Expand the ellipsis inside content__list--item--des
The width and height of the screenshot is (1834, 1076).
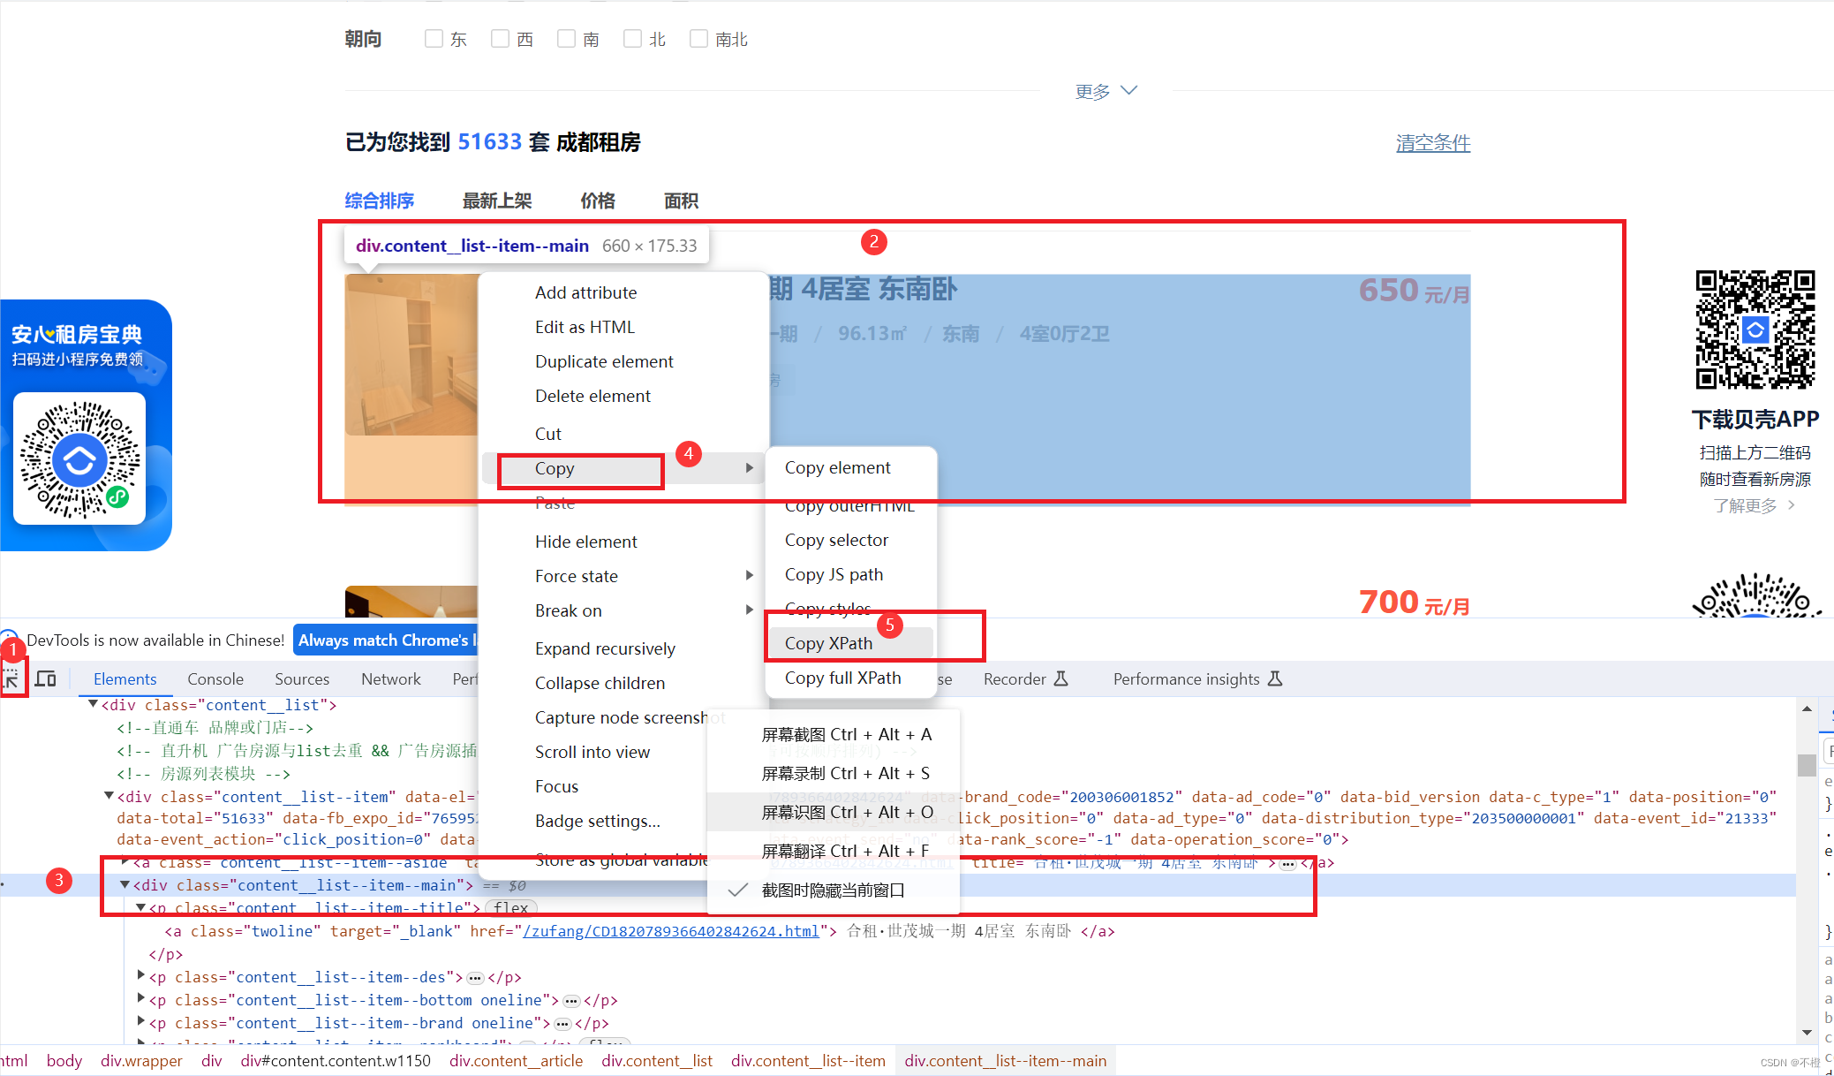pyautogui.click(x=475, y=977)
